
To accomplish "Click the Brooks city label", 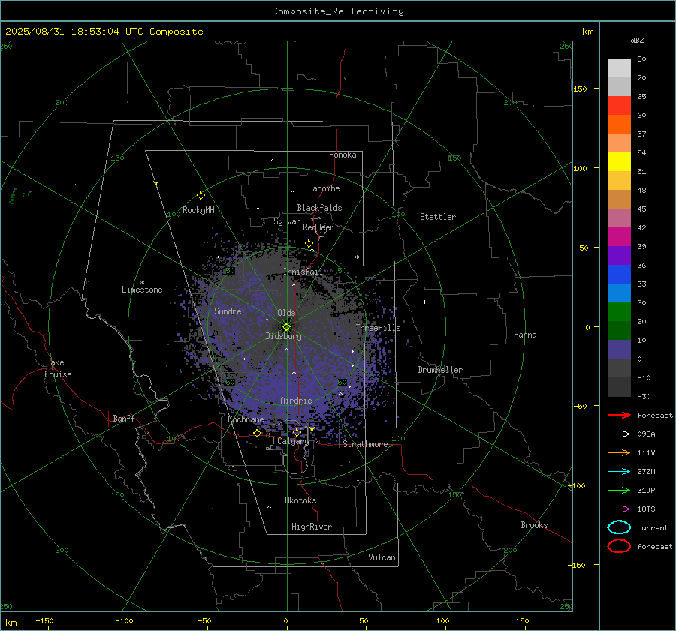I will tap(534, 525).
